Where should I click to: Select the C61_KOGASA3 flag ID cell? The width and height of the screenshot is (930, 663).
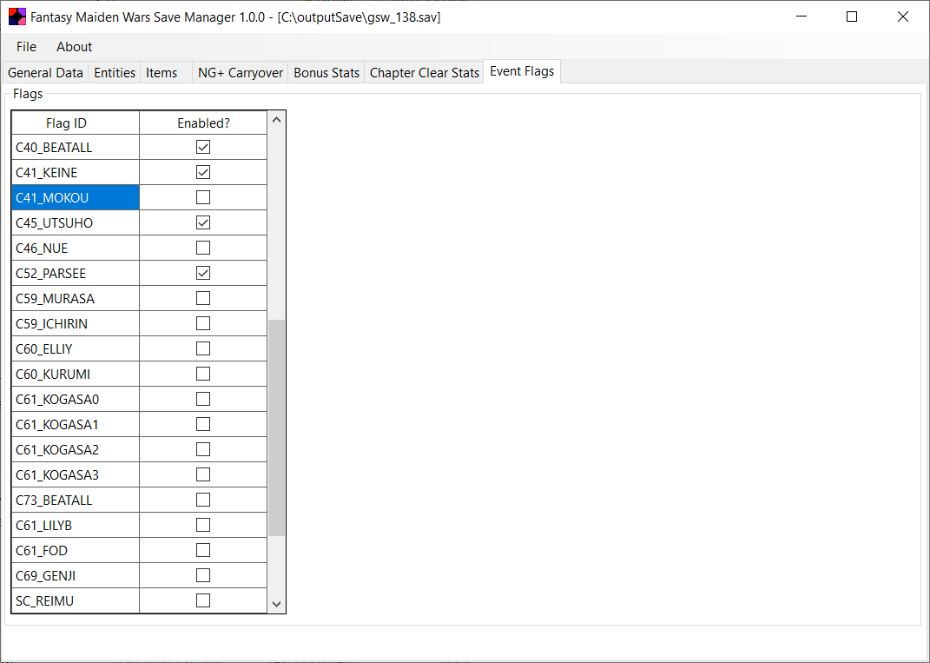coord(76,474)
